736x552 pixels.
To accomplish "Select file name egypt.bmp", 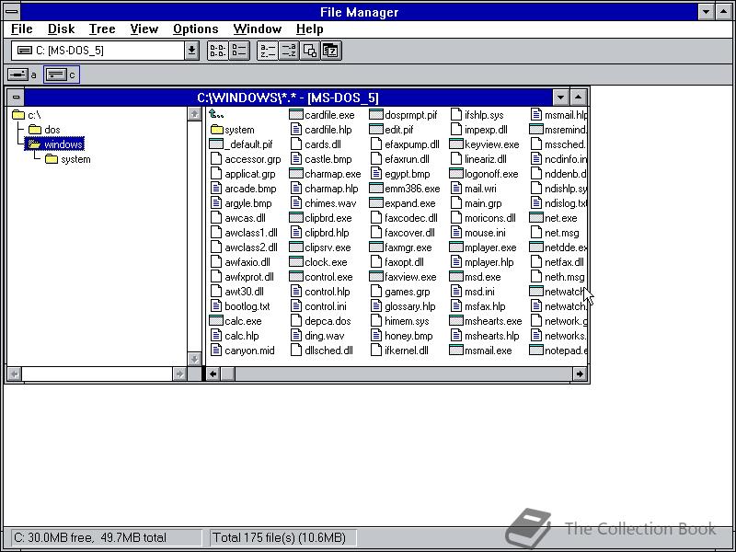I will pyautogui.click(x=407, y=174).
